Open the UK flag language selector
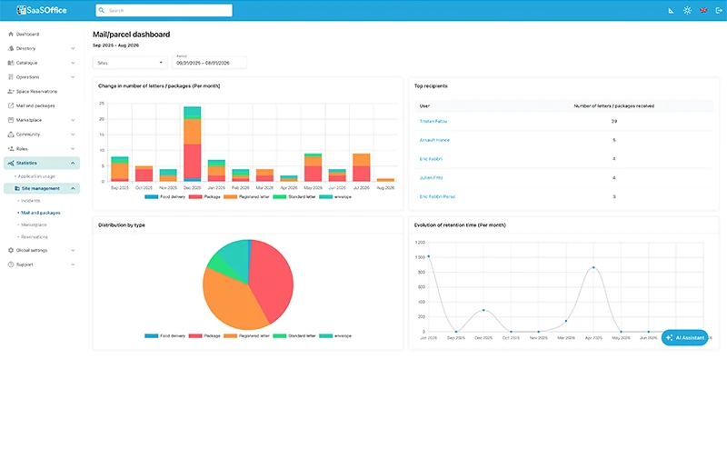Screen dimensions: 727x459 [703, 10]
